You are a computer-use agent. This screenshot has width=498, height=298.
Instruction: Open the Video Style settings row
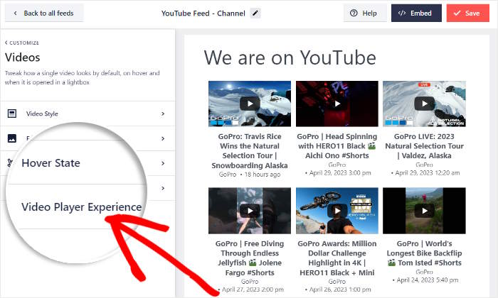(88, 114)
